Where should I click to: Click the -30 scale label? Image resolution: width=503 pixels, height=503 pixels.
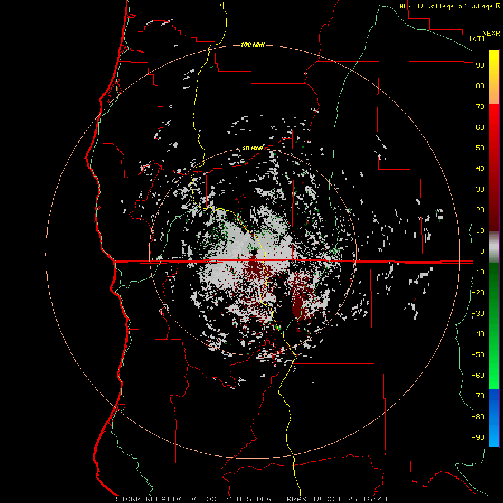478,314
